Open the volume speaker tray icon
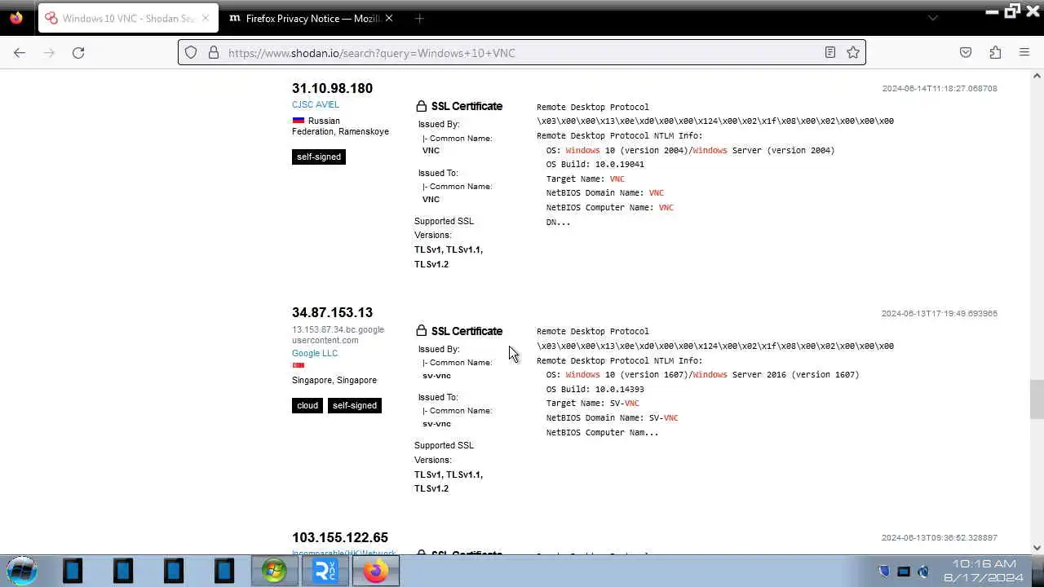This screenshot has width=1044, height=587. (923, 571)
